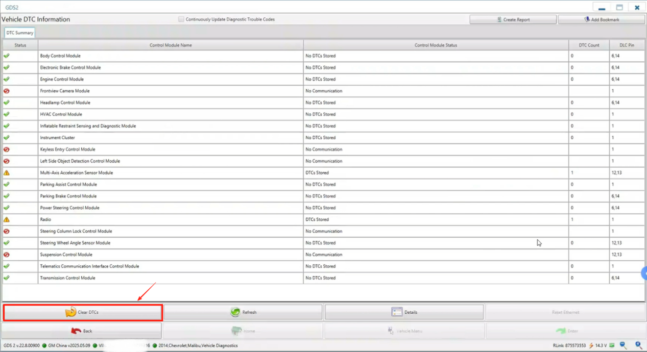This screenshot has height=352, width=647.
Task: Open Details for the selected module
Action: click(404, 312)
